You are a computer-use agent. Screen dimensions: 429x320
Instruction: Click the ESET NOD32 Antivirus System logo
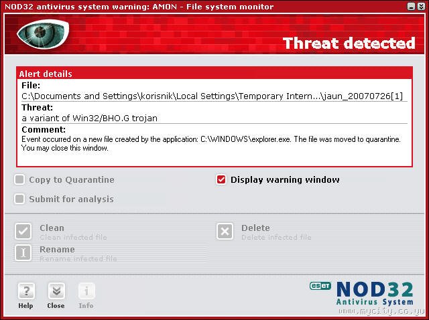pos(361,293)
